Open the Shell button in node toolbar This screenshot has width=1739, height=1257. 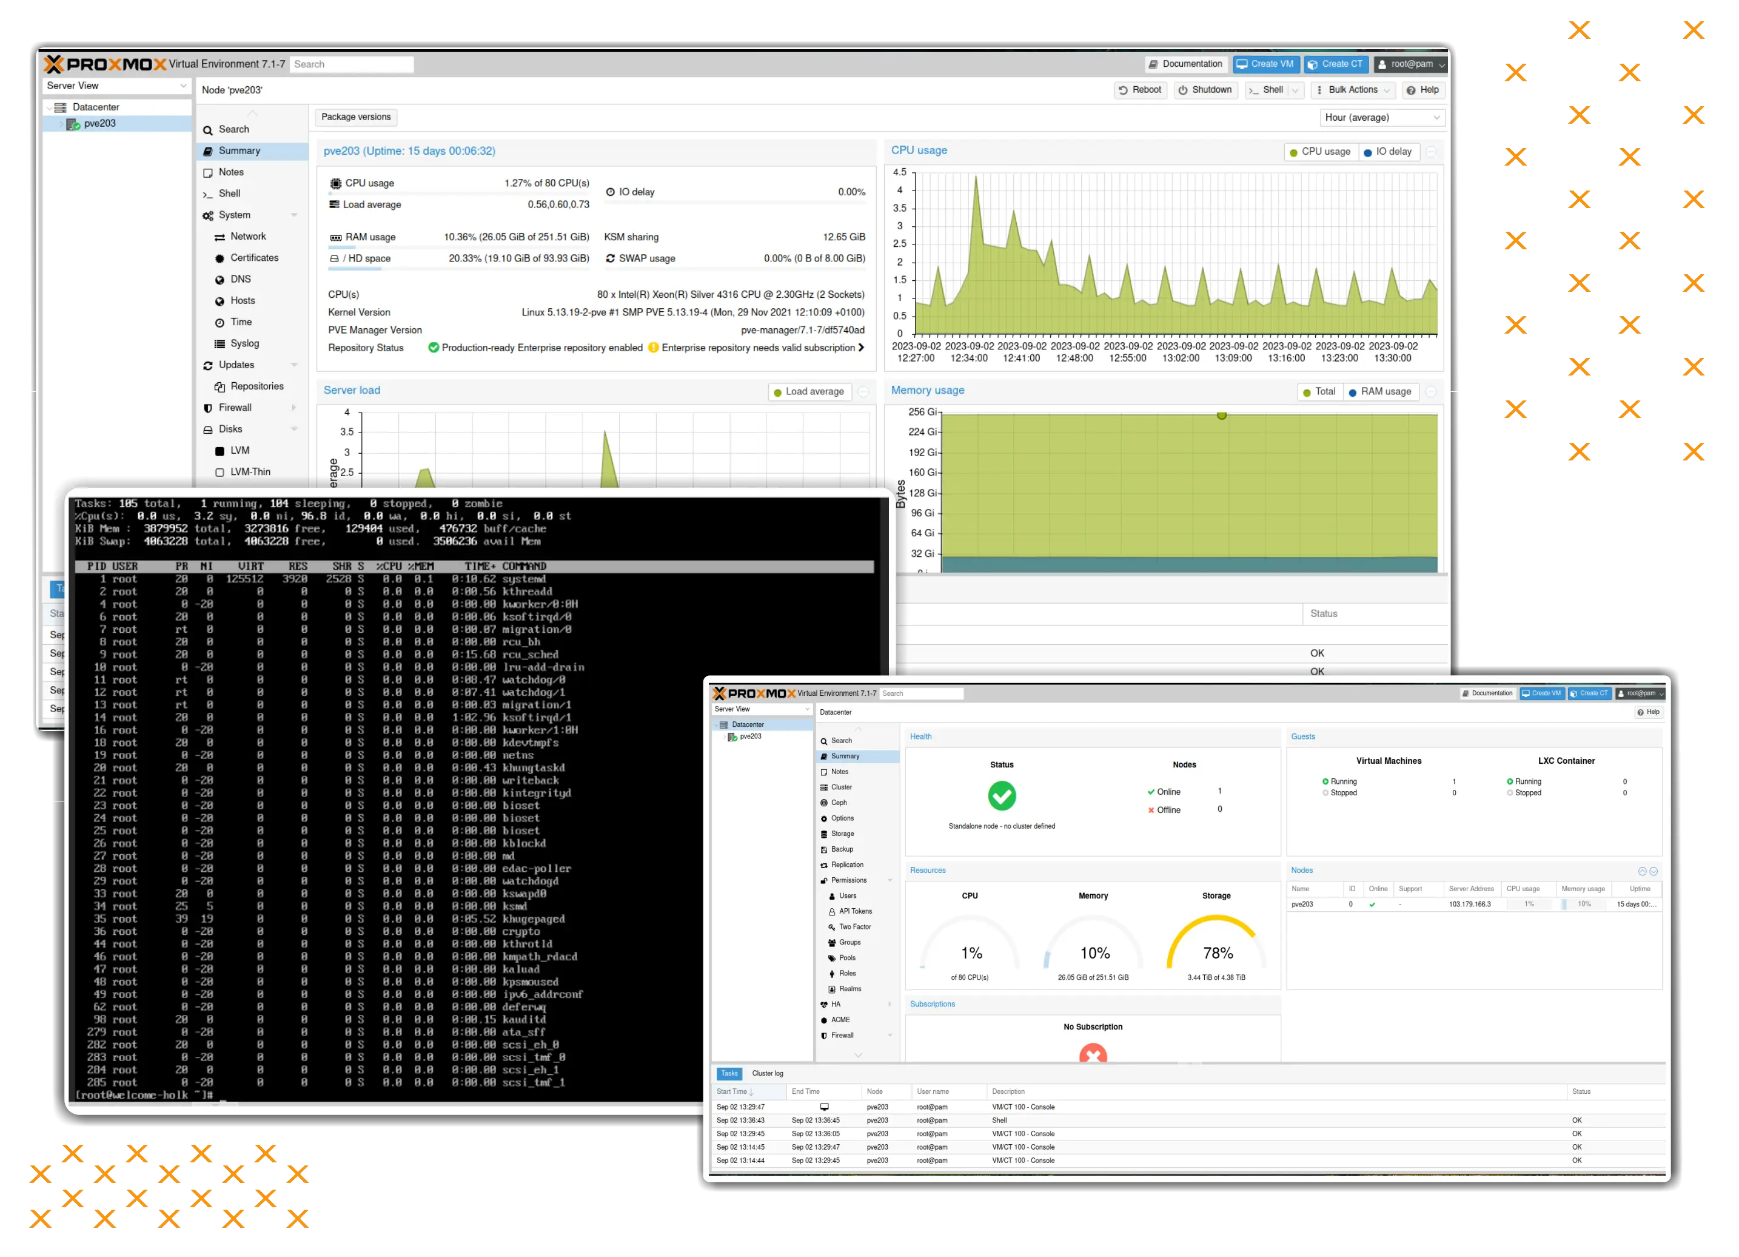pos(1266,90)
